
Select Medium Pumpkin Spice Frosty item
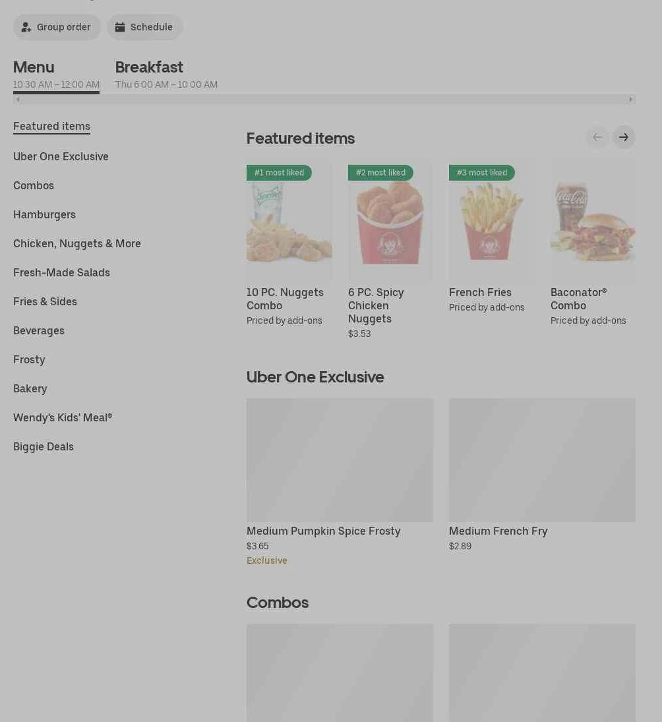[340, 482]
